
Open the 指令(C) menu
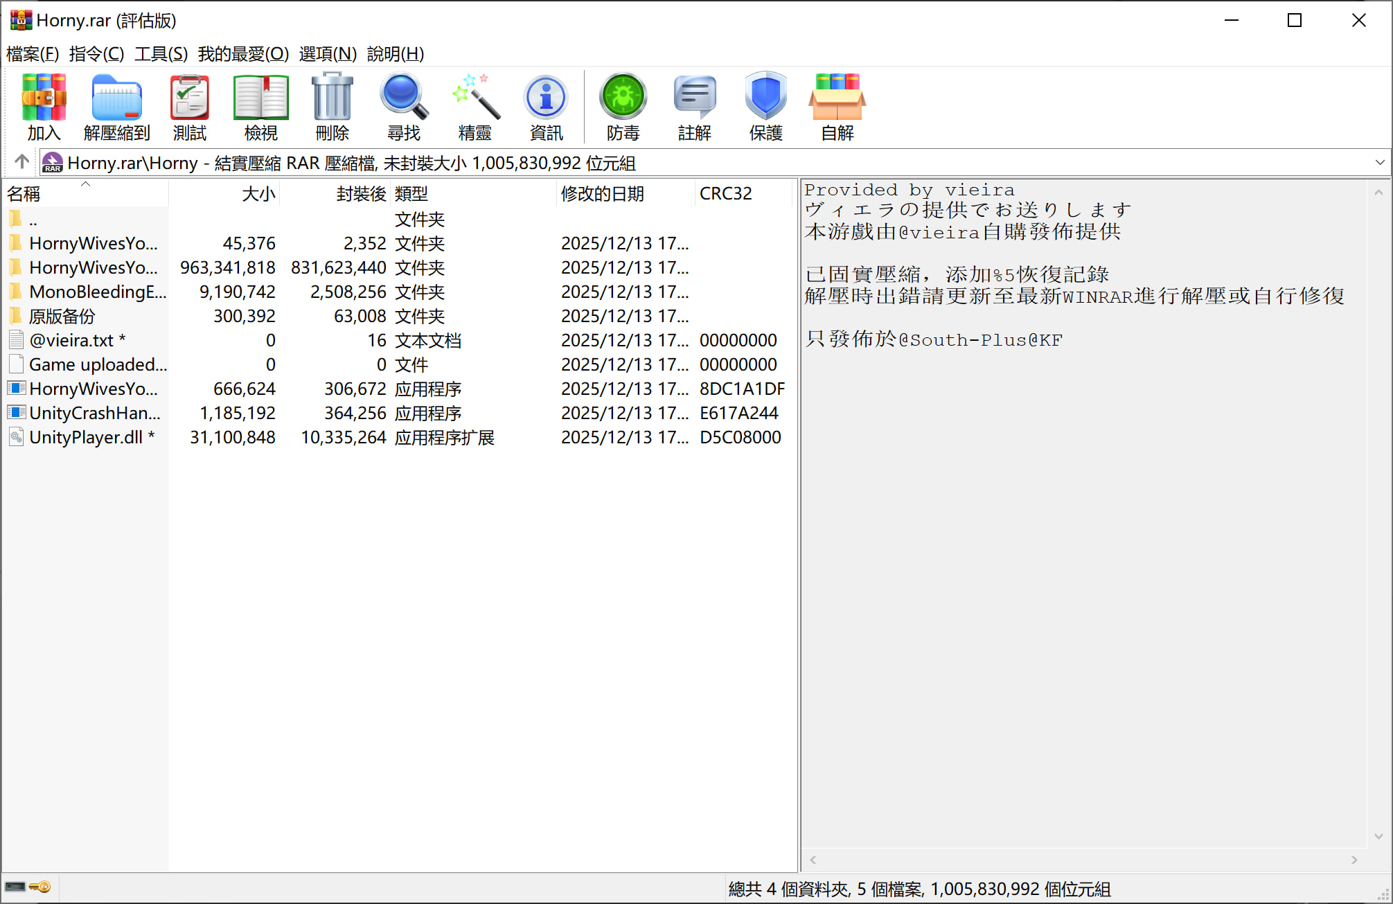pyautogui.click(x=96, y=54)
